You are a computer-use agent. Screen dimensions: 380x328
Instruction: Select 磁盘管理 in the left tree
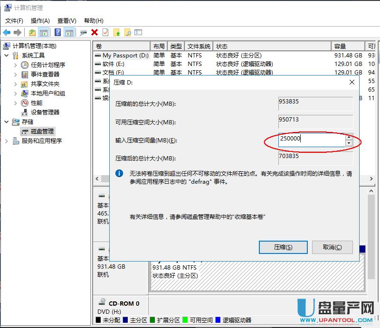click(x=42, y=131)
